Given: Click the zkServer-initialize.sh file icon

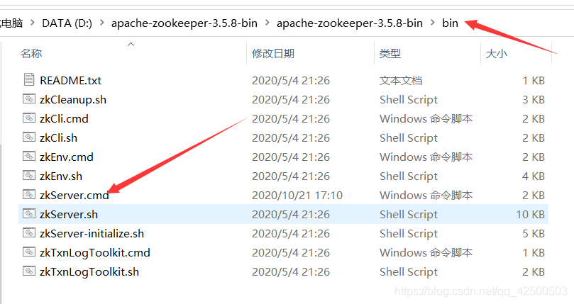Looking at the screenshot, I should [29, 232].
